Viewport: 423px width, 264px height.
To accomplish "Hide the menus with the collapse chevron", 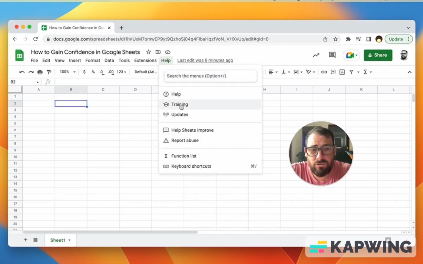I will pyautogui.click(x=409, y=72).
